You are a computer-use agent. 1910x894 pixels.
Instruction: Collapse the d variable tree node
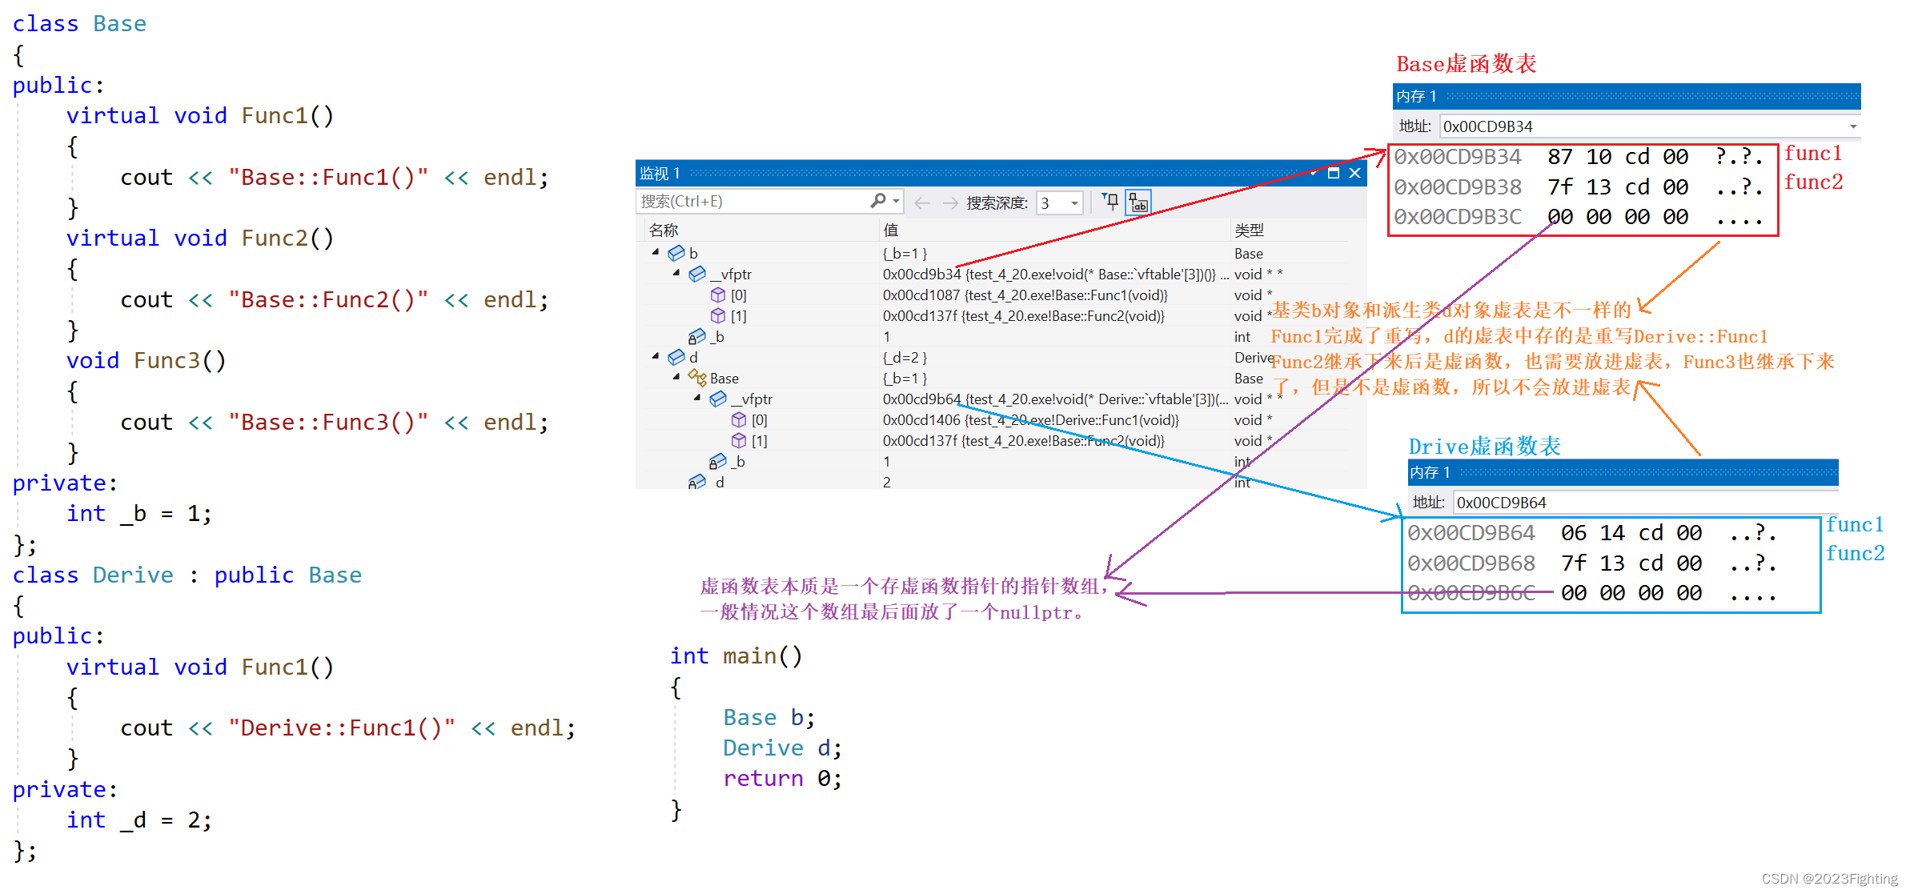[656, 356]
